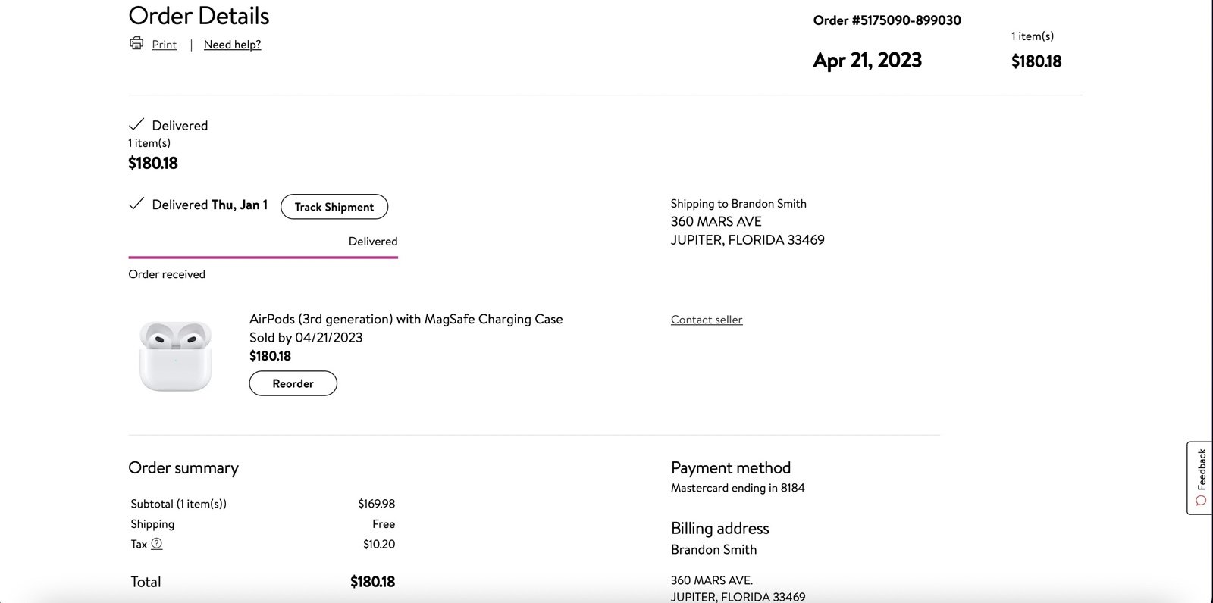Click the Billing address heading
The image size is (1213, 603).
pos(720,529)
